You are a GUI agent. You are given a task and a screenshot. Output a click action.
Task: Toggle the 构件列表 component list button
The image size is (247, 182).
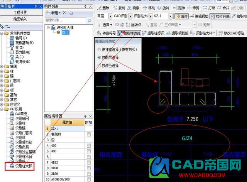click(x=220, y=16)
